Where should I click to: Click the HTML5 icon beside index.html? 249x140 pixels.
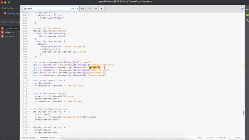(x=2, y=32)
